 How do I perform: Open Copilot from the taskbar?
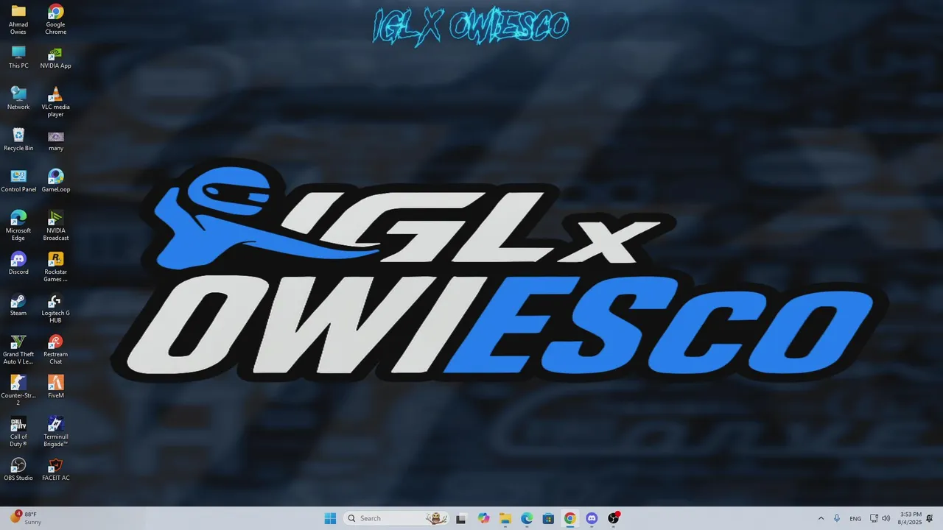483,518
